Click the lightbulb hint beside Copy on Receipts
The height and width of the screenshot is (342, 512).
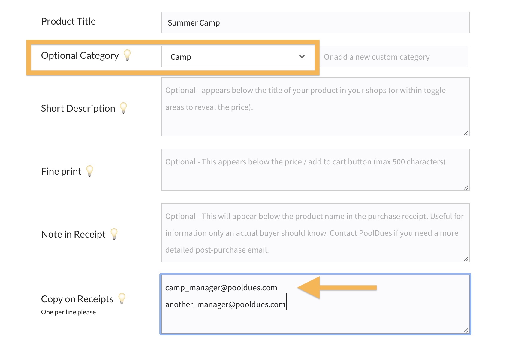point(122,299)
